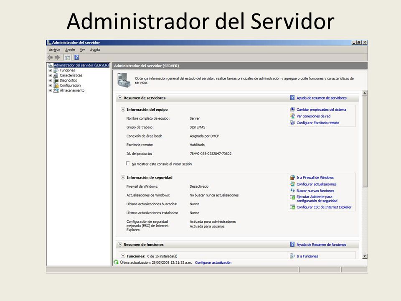This screenshot has width=401, height=301.
Task: Click the icon beside Ejecutar Asistente para configuración
Action: (x=292, y=197)
